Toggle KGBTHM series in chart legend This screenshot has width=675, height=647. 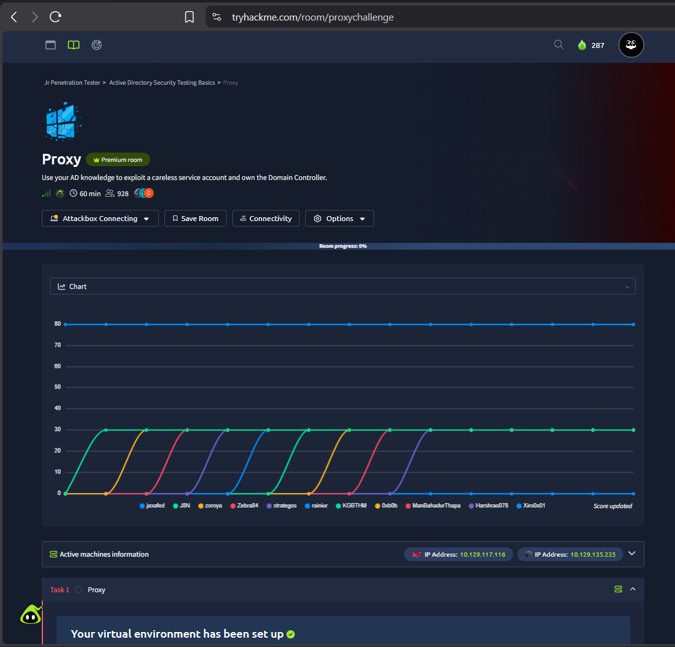351,506
